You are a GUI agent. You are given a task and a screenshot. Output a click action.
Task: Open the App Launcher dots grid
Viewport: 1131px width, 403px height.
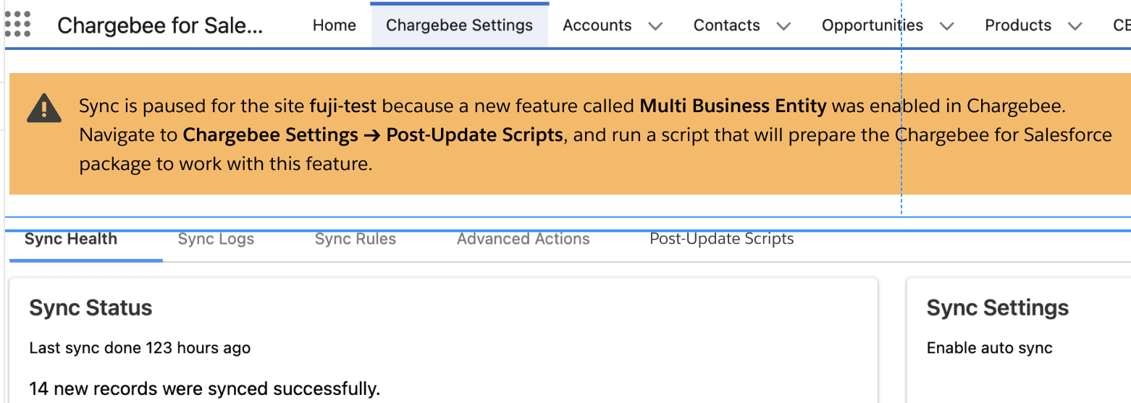coord(17,24)
